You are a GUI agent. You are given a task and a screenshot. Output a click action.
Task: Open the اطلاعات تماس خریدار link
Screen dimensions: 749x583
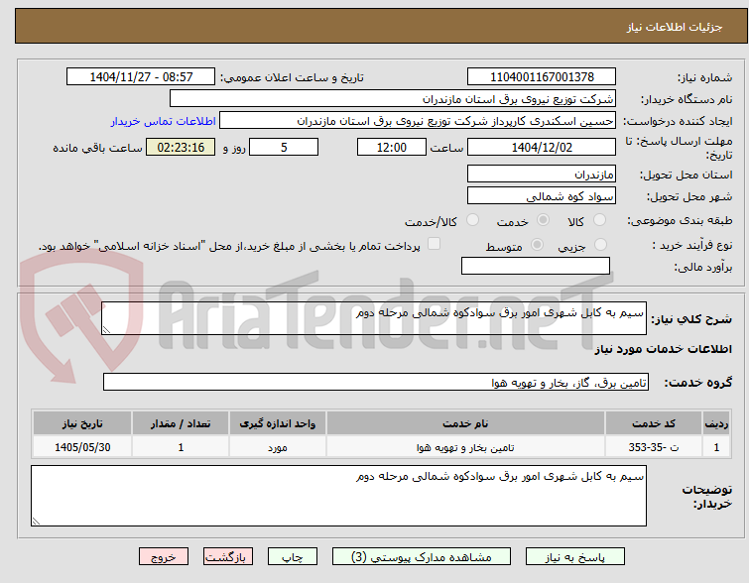[x=164, y=121]
